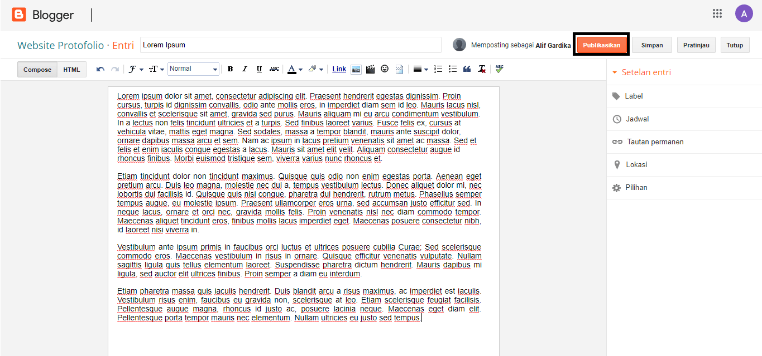This screenshot has height=356, width=762.
Task: Open the emoticon picker
Action: 385,69
